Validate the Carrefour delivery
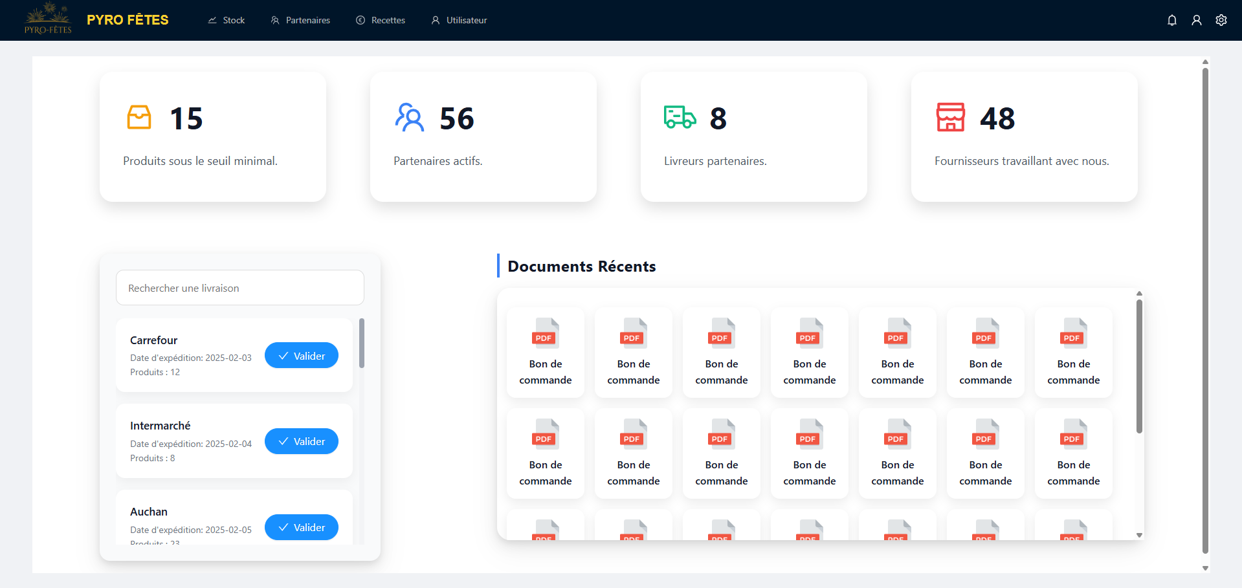Viewport: 1242px width, 588px height. (301, 356)
